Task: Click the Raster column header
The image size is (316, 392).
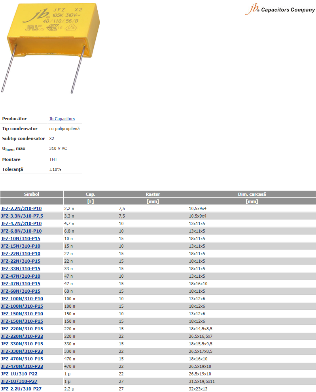Action: click(x=153, y=194)
